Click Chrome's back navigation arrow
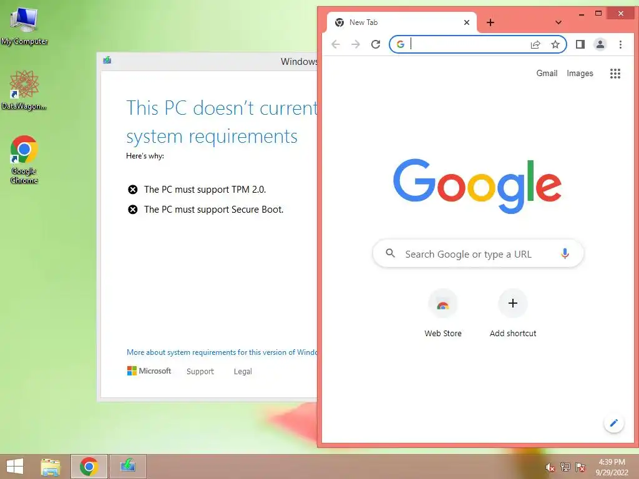 pyautogui.click(x=335, y=44)
